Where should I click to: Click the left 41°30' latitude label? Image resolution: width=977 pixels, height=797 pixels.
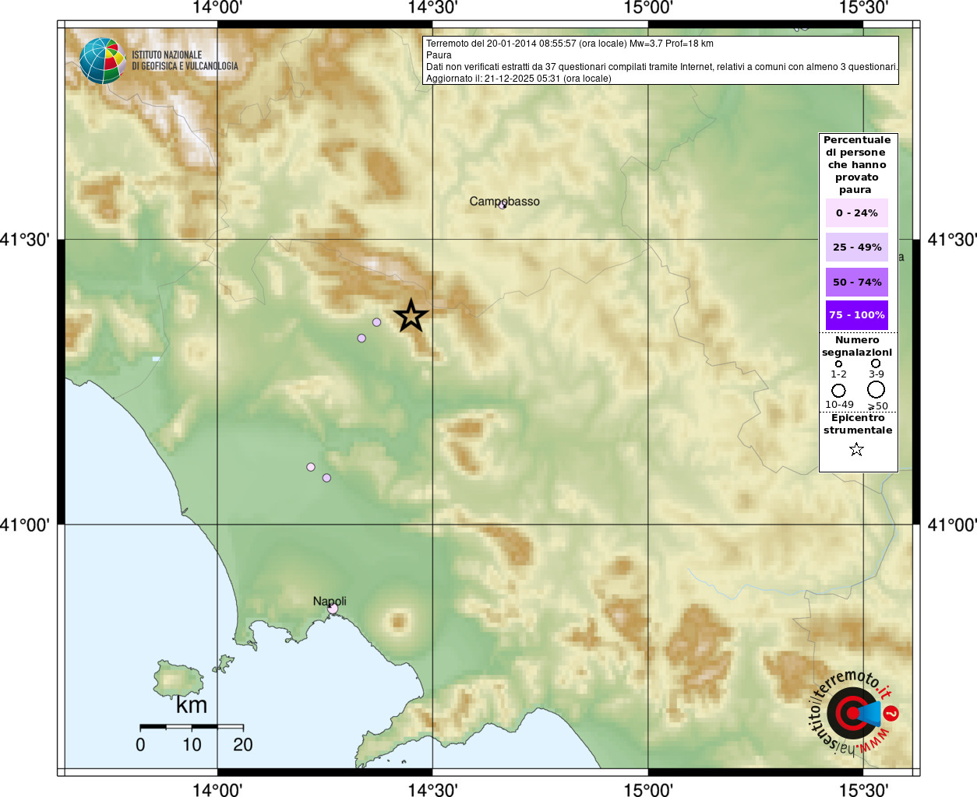(25, 240)
